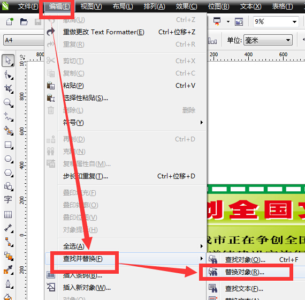Click the application launcher toolbar icon
The height and width of the screenshot is (300, 305).
(217, 21)
